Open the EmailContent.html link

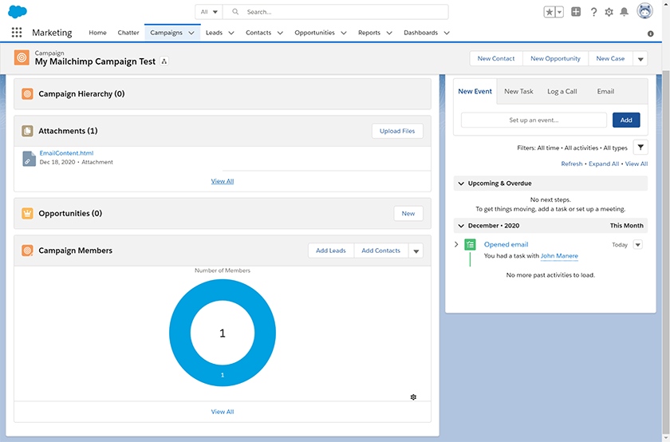[x=66, y=153]
